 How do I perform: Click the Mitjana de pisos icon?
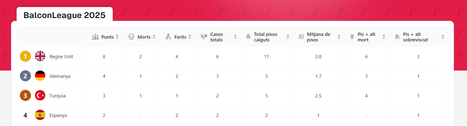click(x=301, y=37)
